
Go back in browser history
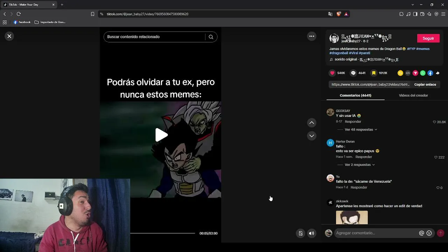point(5,14)
